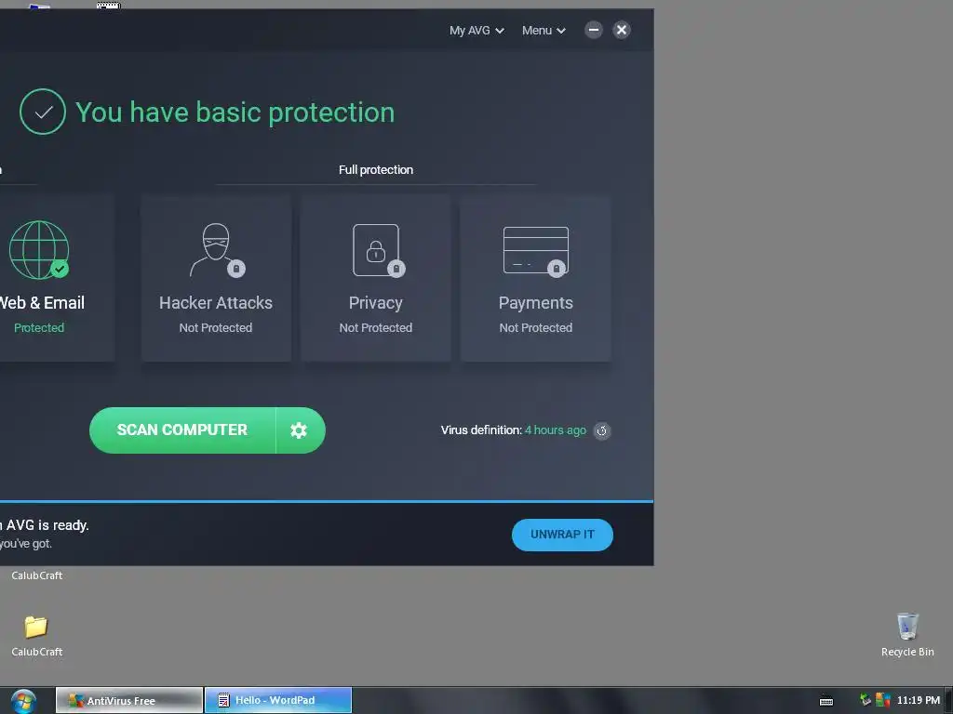
Task: Click the 'Full protection' heading
Action: [376, 170]
